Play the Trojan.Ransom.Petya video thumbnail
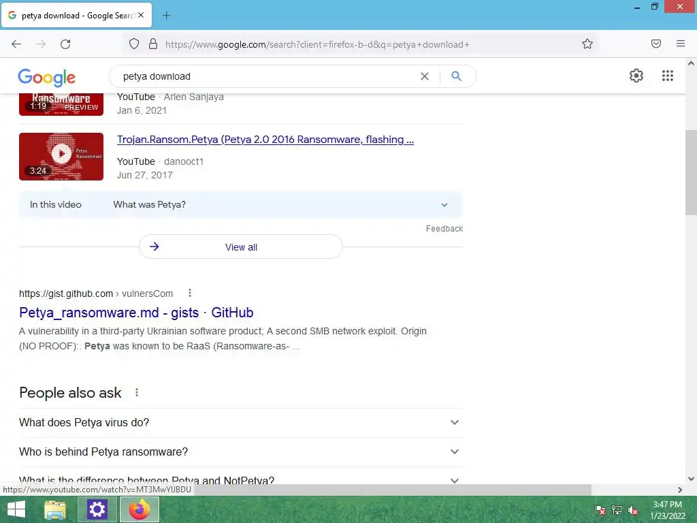This screenshot has width=697, height=523. (x=61, y=157)
